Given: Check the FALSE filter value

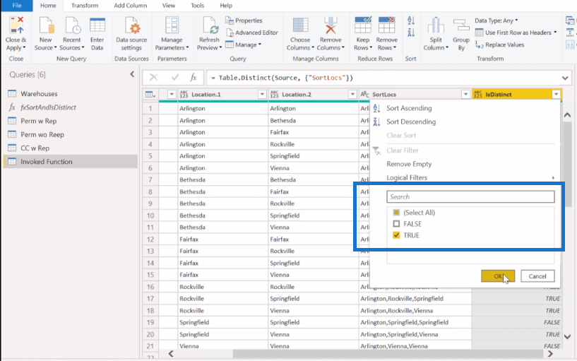Looking at the screenshot, I should (396, 224).
